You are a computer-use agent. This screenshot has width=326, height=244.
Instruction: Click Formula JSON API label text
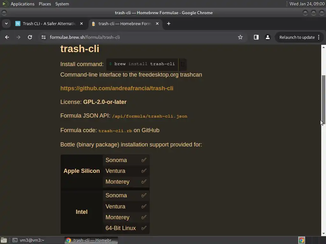(85, 116)
